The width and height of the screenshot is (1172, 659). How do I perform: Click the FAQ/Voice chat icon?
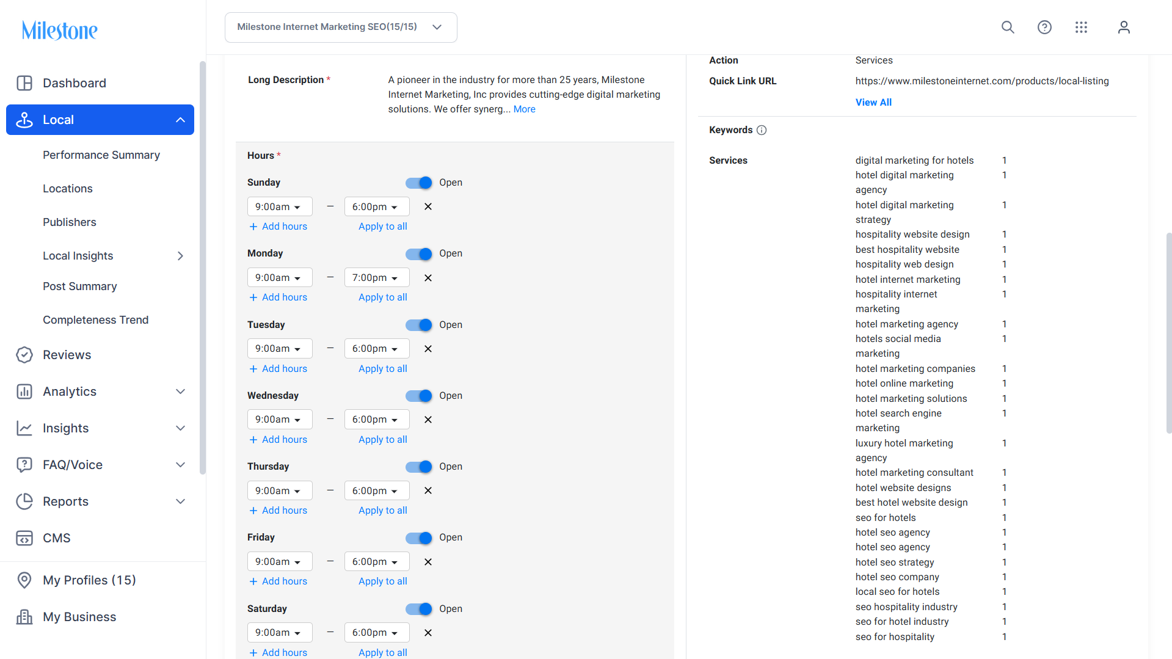pyautogui.click(x=24, y=465)
